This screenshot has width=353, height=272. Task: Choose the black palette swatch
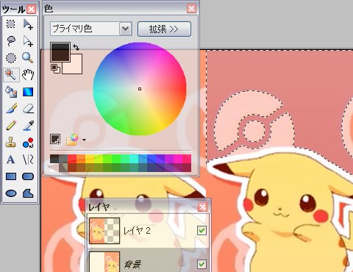click(x=54, y=159)
